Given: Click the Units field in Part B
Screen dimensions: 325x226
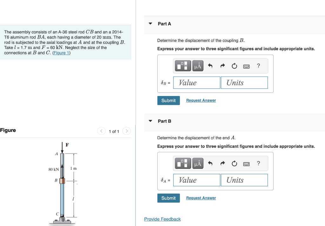Looking at the screenshot, I should [244, 180].
